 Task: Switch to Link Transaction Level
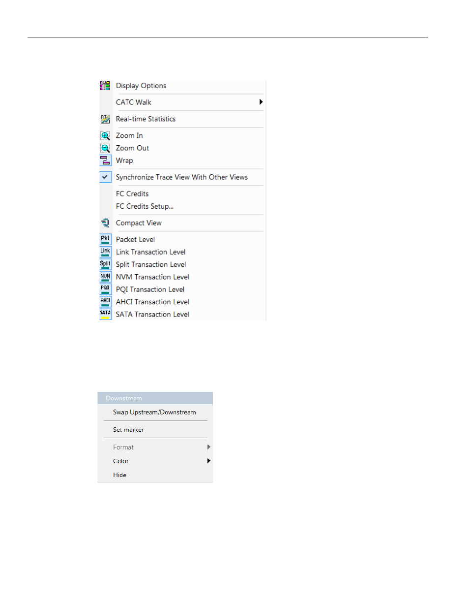(x=150, y=252)
